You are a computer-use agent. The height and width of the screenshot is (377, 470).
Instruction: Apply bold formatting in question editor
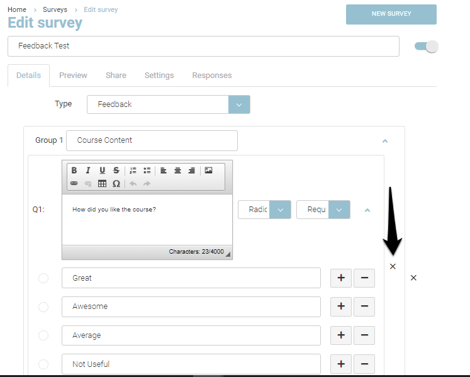74,171
